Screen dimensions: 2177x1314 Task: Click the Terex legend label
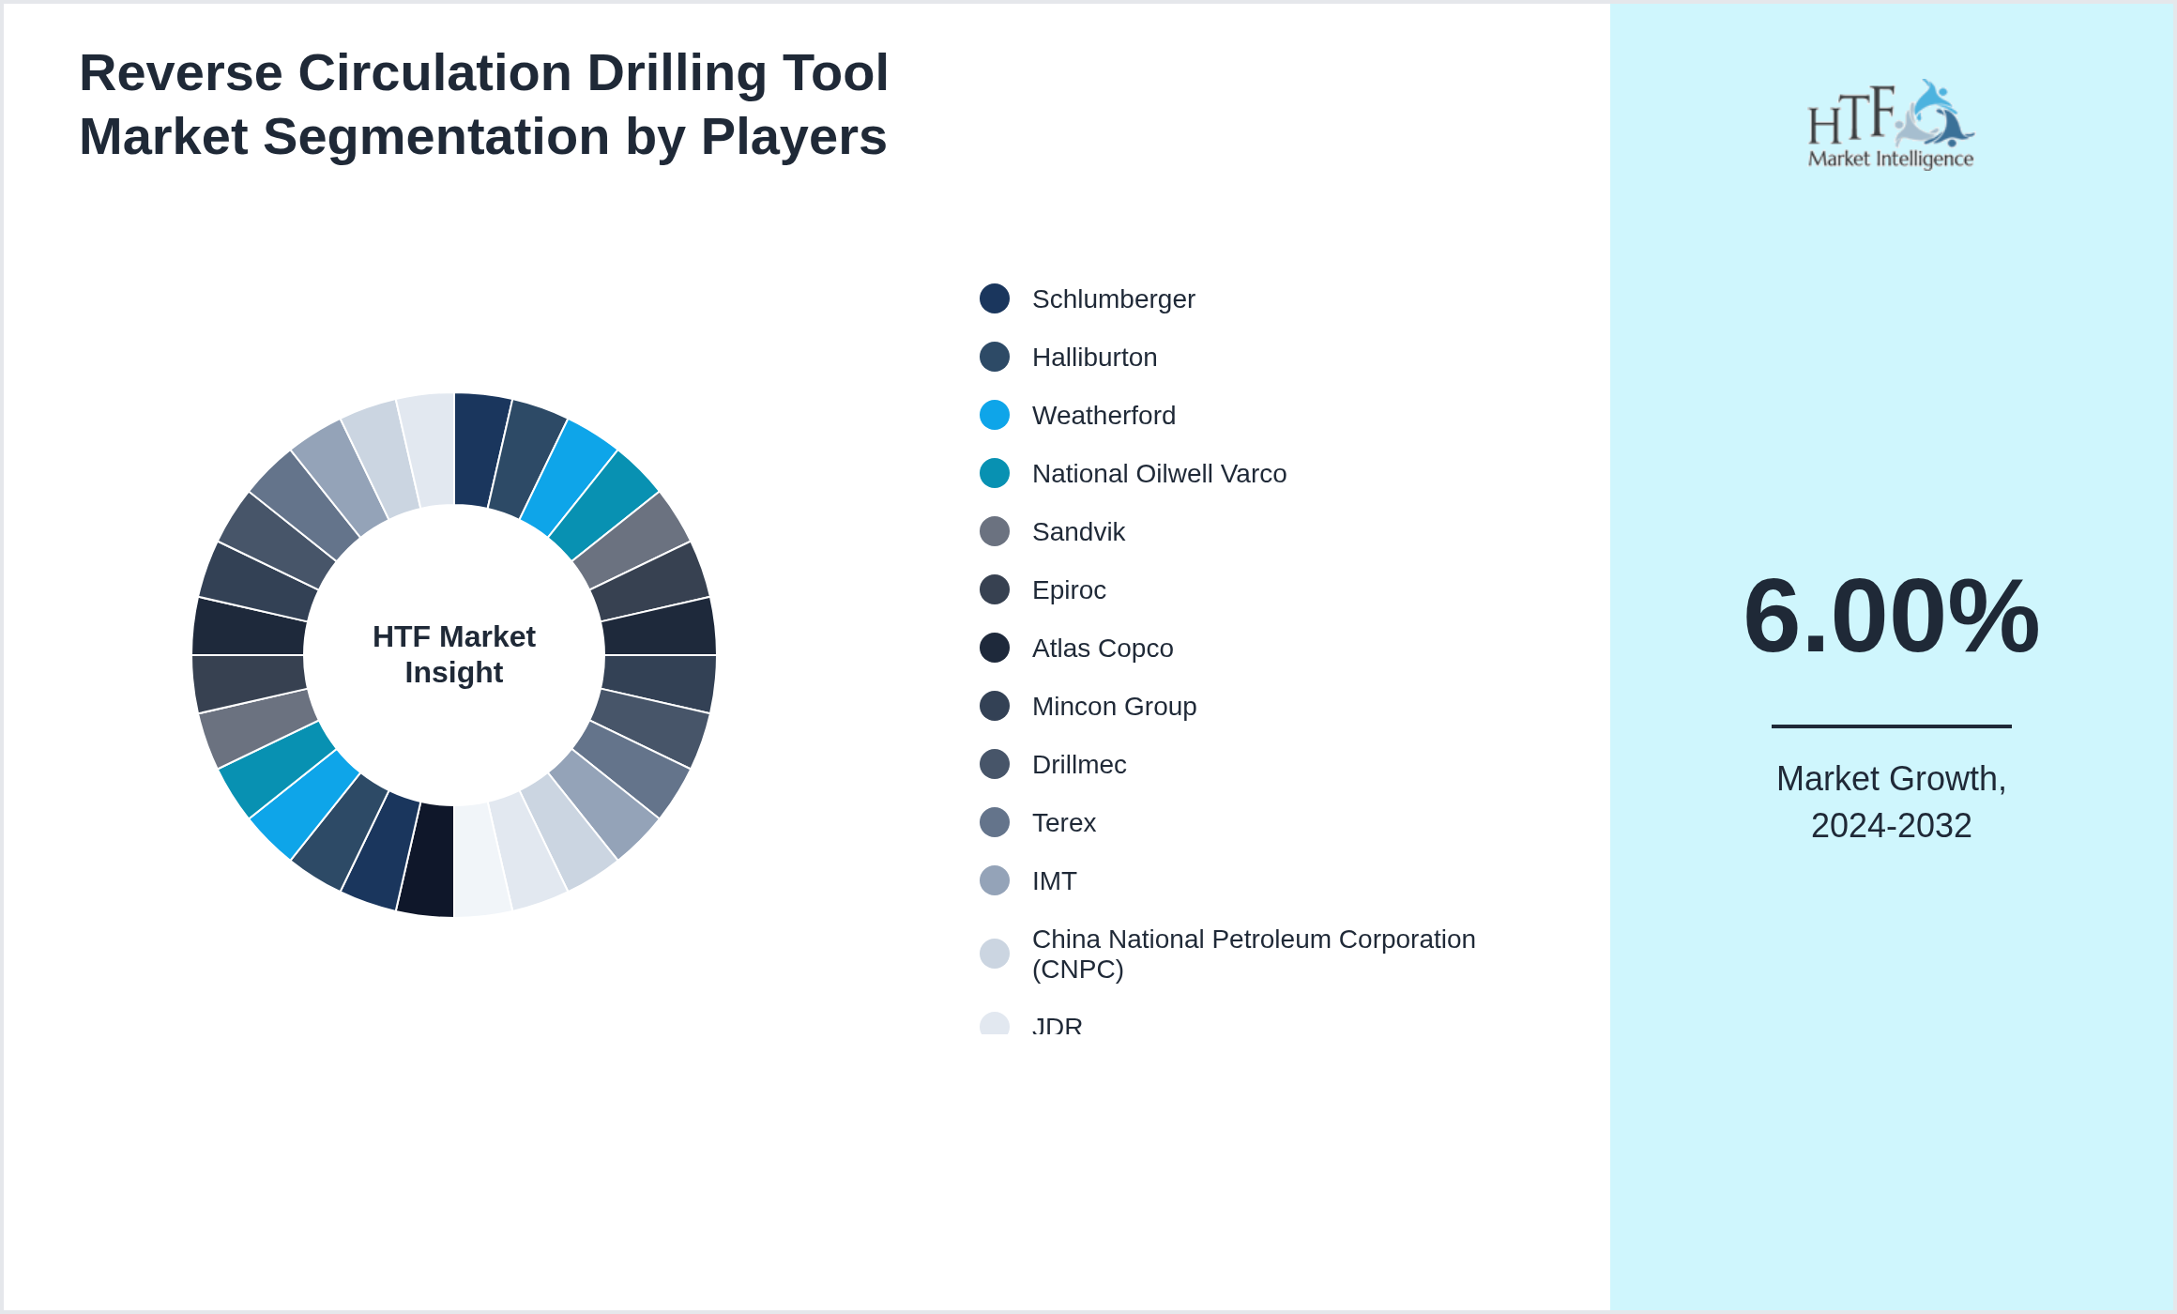pyautogui.click(x=1064, y=822)
